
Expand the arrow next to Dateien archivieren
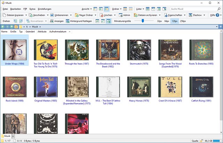click(x=160, y=15)
